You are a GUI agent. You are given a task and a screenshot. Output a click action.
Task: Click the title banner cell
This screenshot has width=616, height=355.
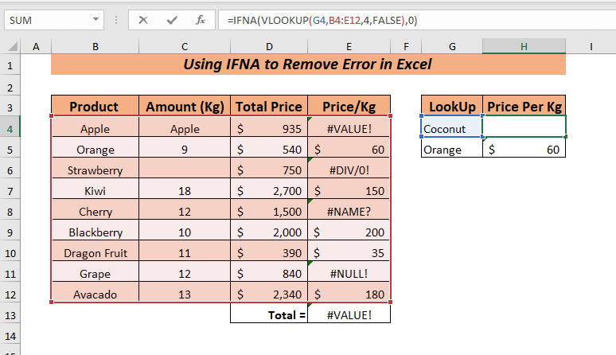click(308, 65)
